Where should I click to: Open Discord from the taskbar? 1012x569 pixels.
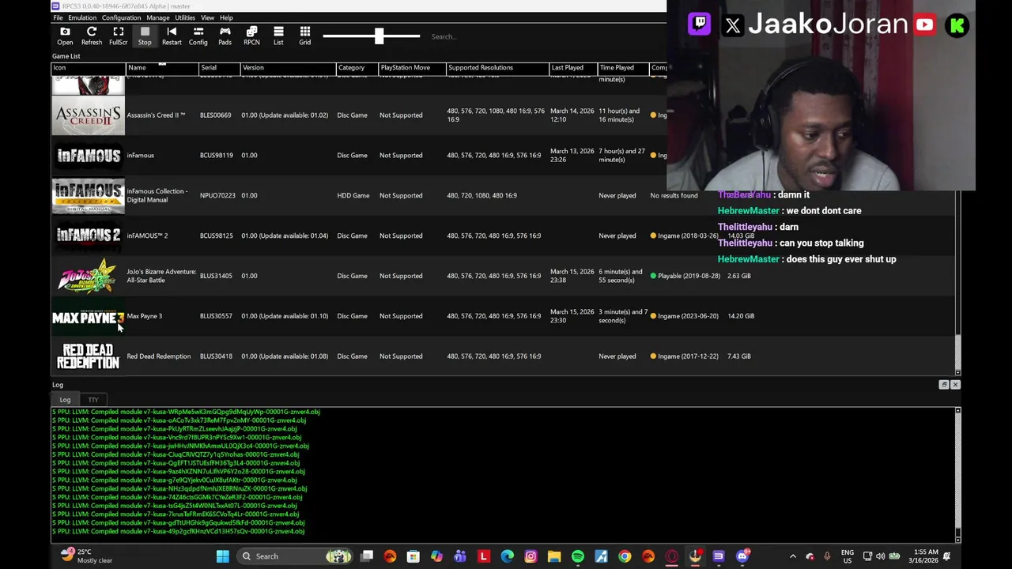[x=742, y=556]
